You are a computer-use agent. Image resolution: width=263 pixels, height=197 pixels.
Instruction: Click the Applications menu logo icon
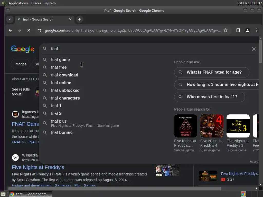coord(4,3)
